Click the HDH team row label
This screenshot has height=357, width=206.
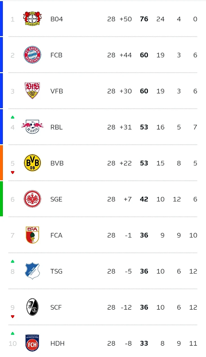57,343
